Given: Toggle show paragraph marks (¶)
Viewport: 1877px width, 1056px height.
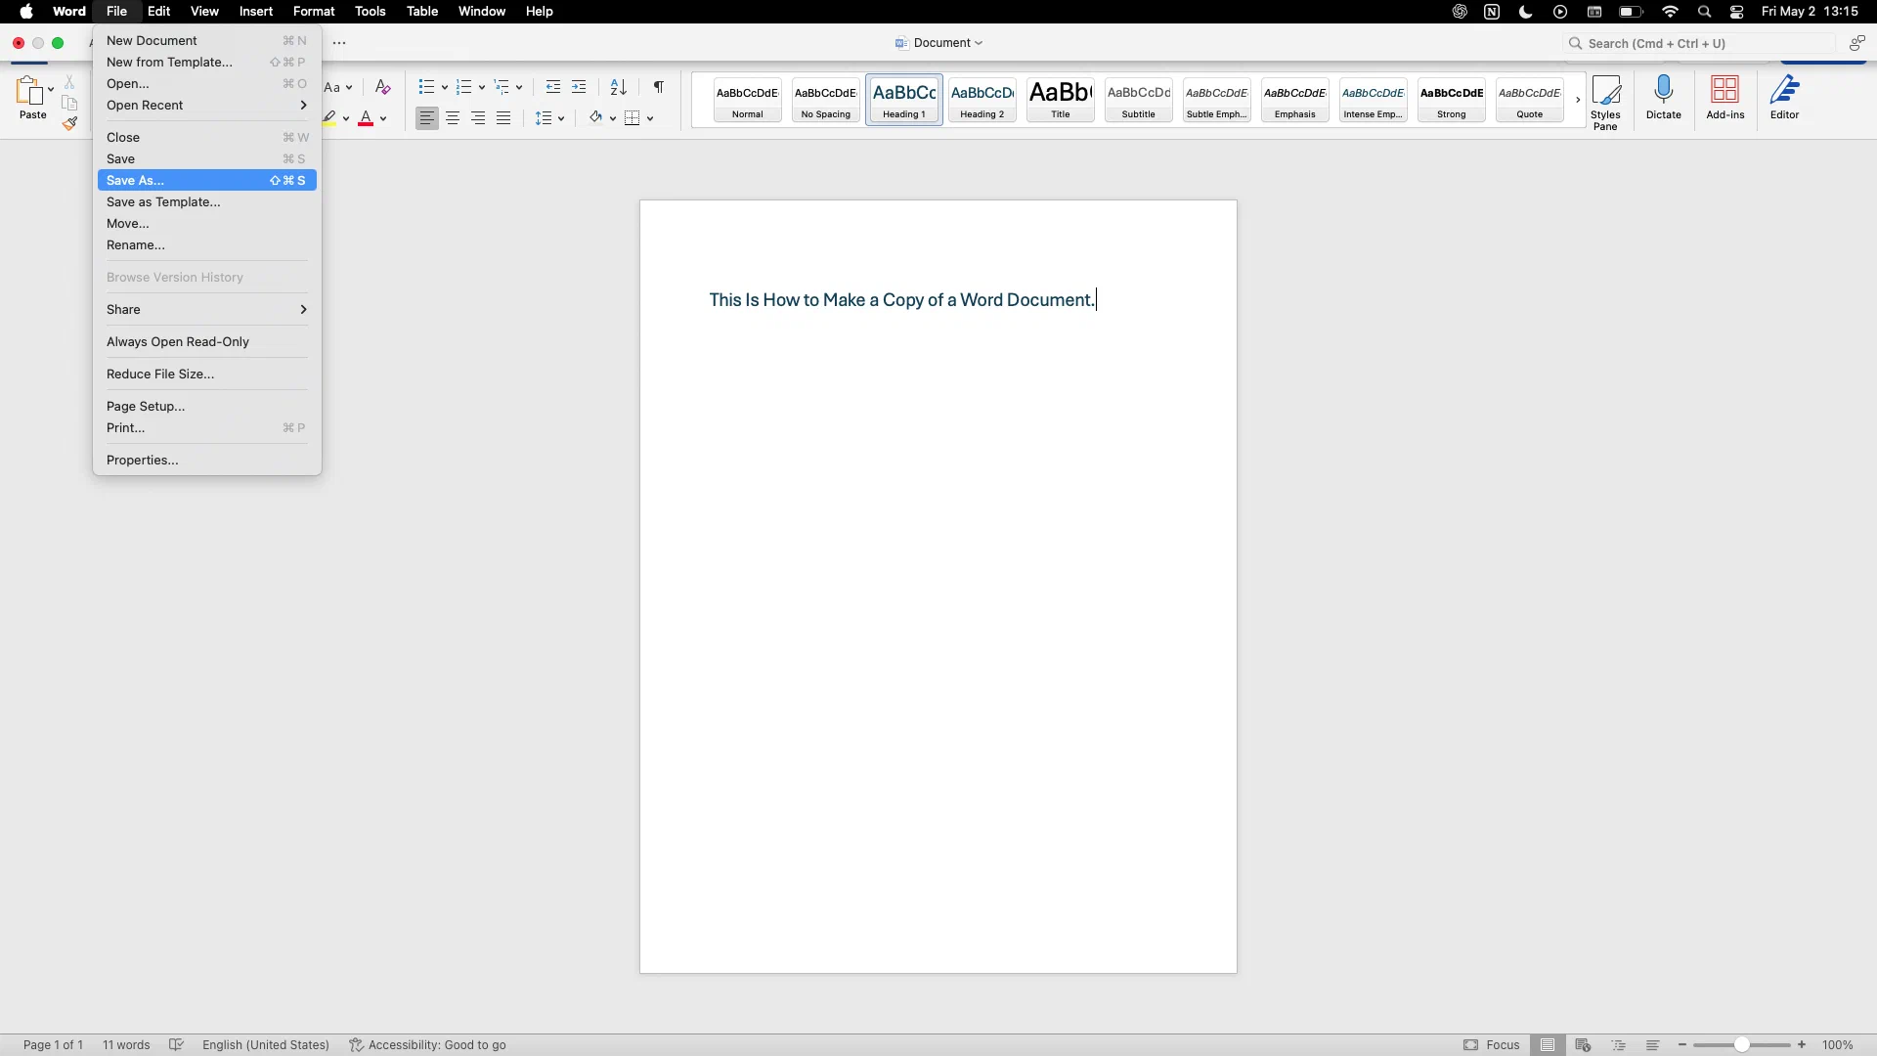Looking at the screenshot, I should click(x=659, y=87).
